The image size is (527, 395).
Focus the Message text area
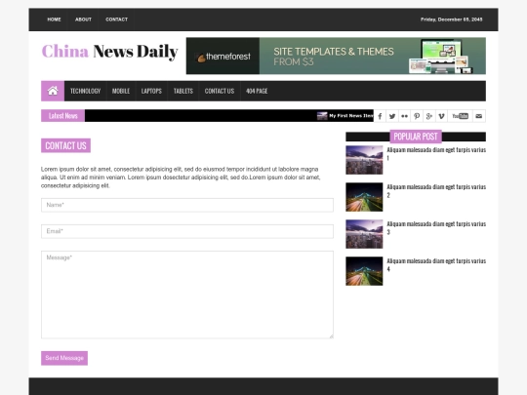pyautogui.click(x=187, y=295)
